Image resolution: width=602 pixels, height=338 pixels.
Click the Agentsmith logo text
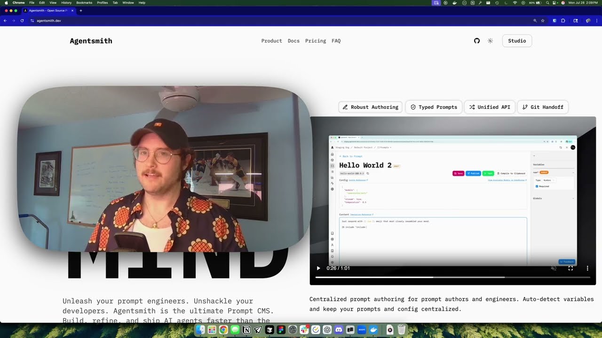[91, 41]
